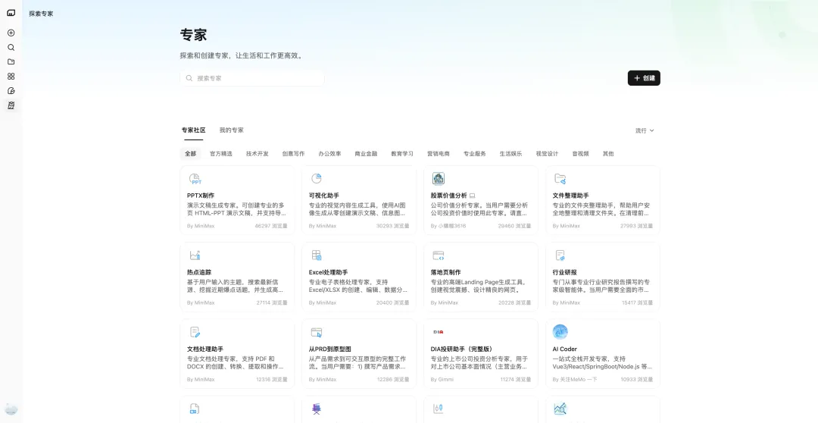Click the 文档处理助手 document icon
This screenshot has height=423, width=818.
pyautogui.click(x=195, y=332)
